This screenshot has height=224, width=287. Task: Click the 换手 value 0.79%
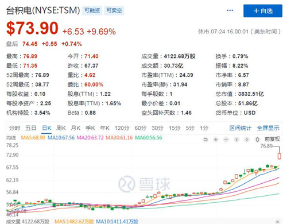[241, 56]
